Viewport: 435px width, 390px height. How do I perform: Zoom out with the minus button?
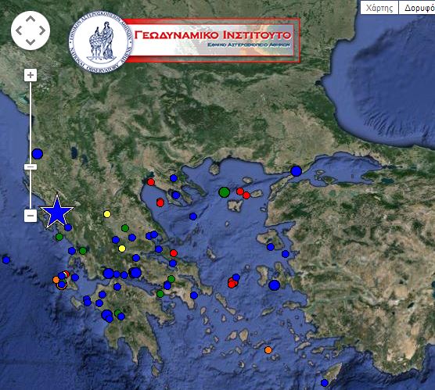pyautogui.click(x=31, y=216)
